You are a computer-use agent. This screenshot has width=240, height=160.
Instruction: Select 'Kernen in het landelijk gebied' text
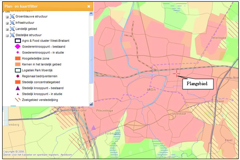42,64
